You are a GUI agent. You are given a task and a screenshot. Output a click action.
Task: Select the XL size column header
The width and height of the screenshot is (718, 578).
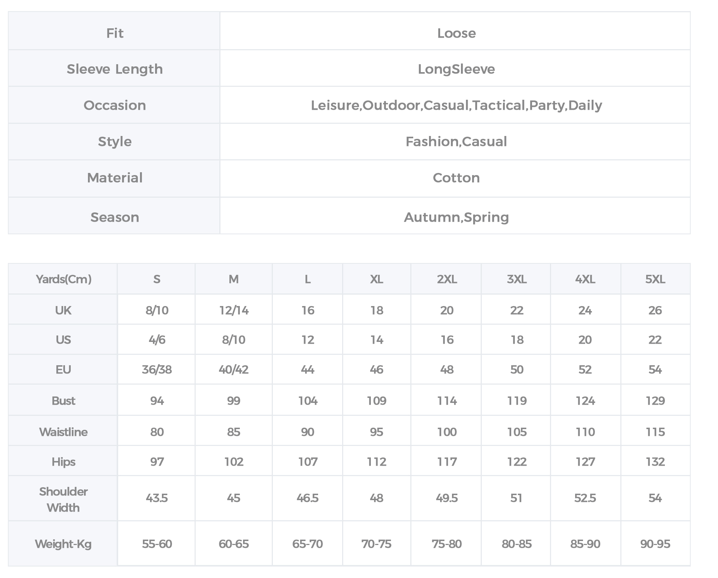point(377,279)
